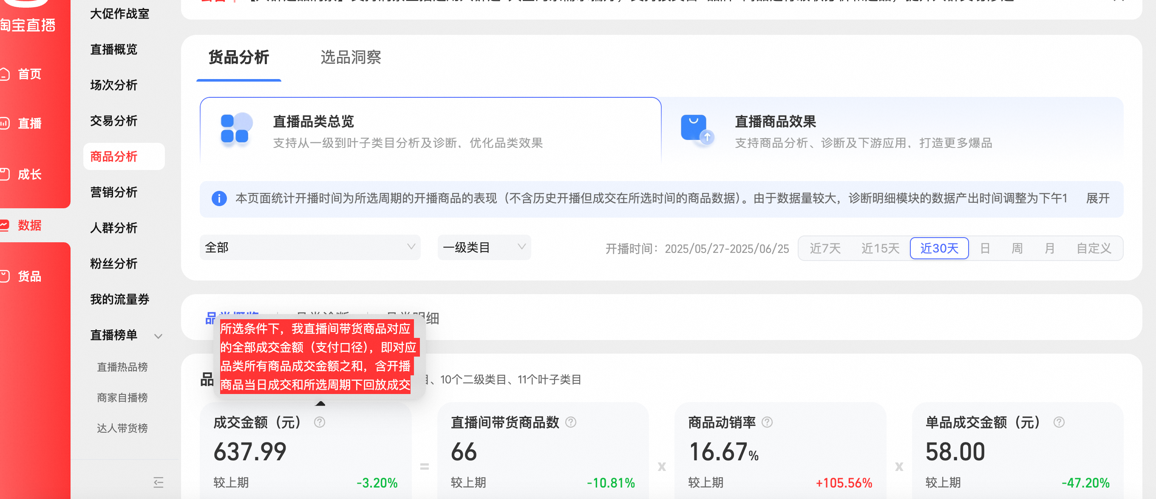Select 商品分析 menu item
1156x499 pixels.
pyautogui.click(x=124, y=156)
